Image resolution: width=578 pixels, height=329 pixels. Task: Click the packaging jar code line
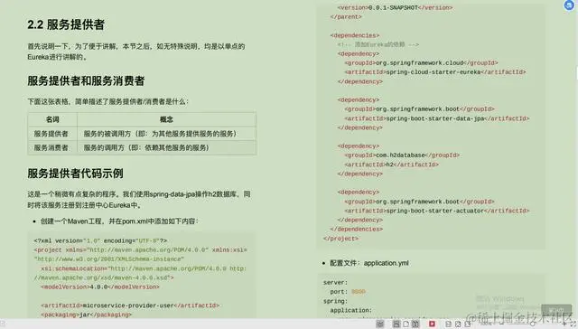87,315
